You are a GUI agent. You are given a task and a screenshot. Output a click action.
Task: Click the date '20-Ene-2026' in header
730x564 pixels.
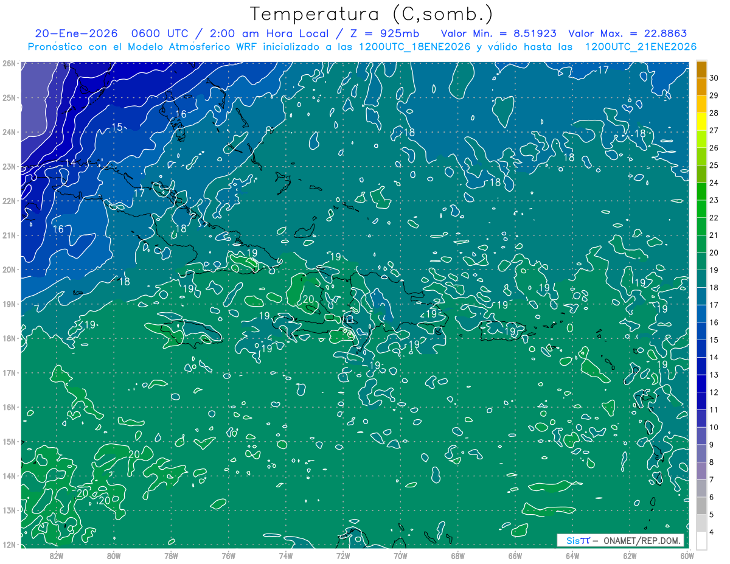pyautogui.click(x=76, y=33)
